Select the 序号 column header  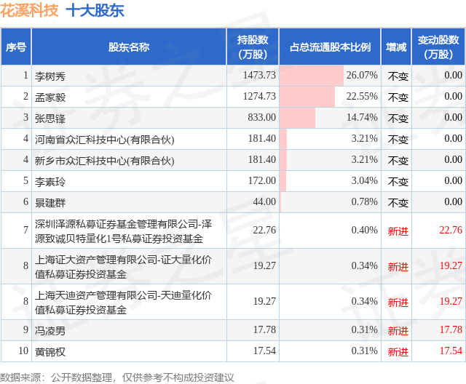tap(16, 47)
